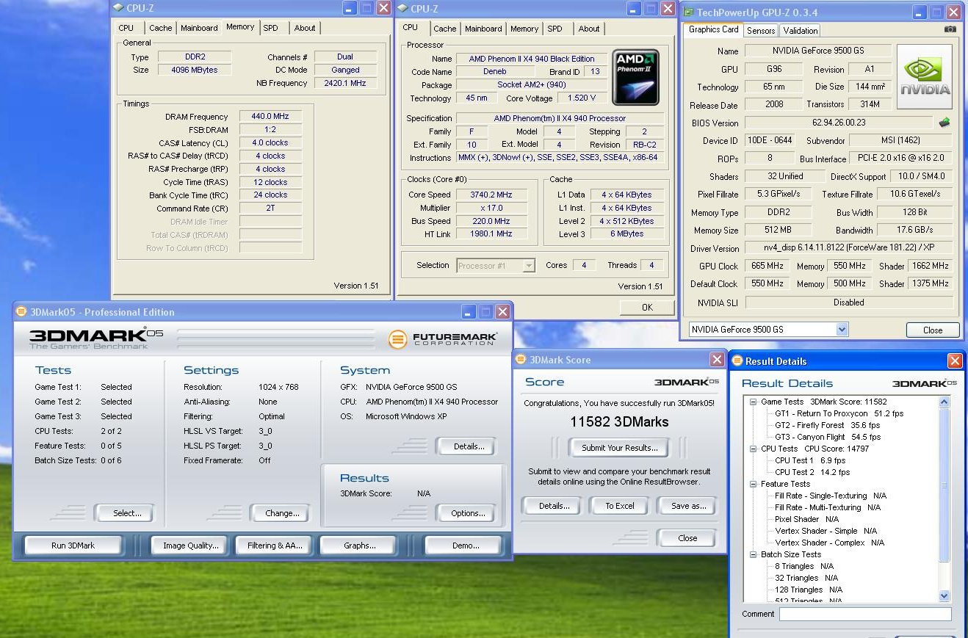Click OK in the CPU-Z CPU window
This screenshot has width=968, height=638.
(x=647, y=307)
